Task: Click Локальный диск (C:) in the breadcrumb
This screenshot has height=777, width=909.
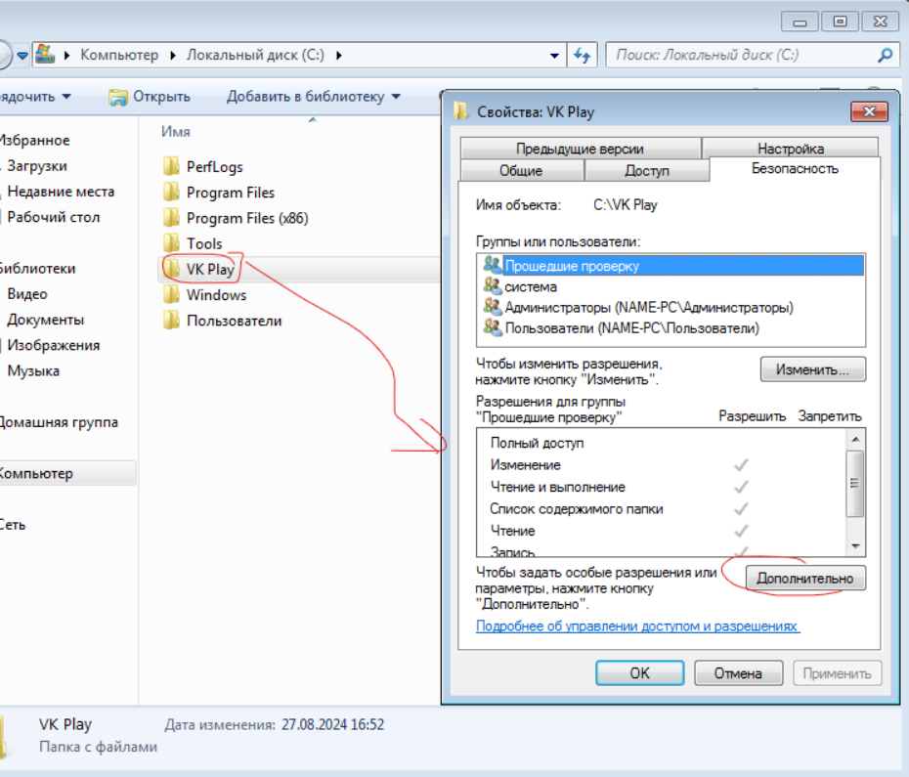Action: [255, 55]
